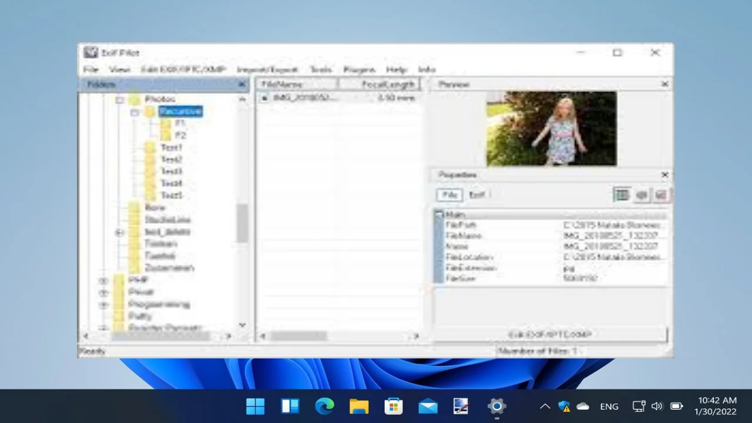Close the Properties panel
The image size is (752, 423).
[664, 175]
